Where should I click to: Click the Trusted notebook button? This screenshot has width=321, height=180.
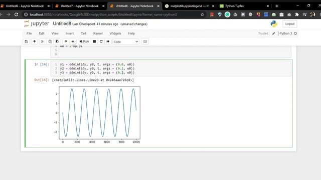263,33
